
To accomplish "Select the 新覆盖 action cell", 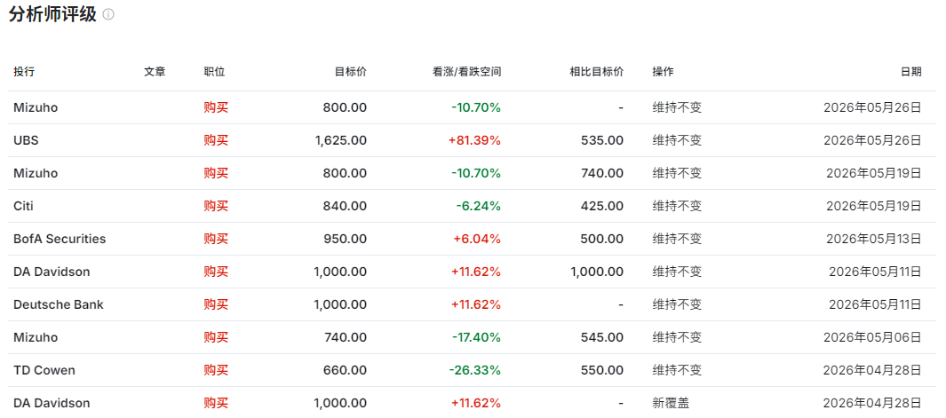I will [671, 402].
